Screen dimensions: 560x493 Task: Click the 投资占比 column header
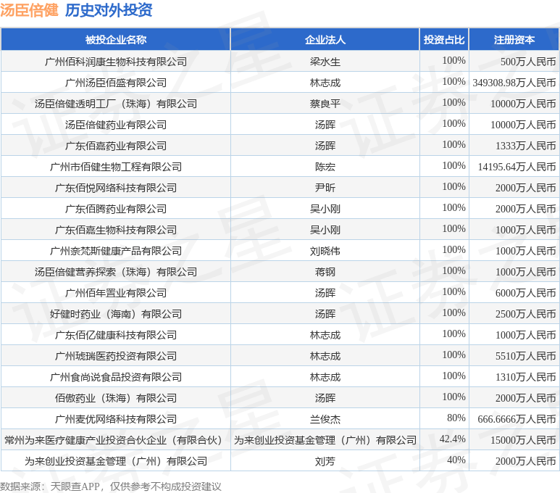(x=444, y=40)
